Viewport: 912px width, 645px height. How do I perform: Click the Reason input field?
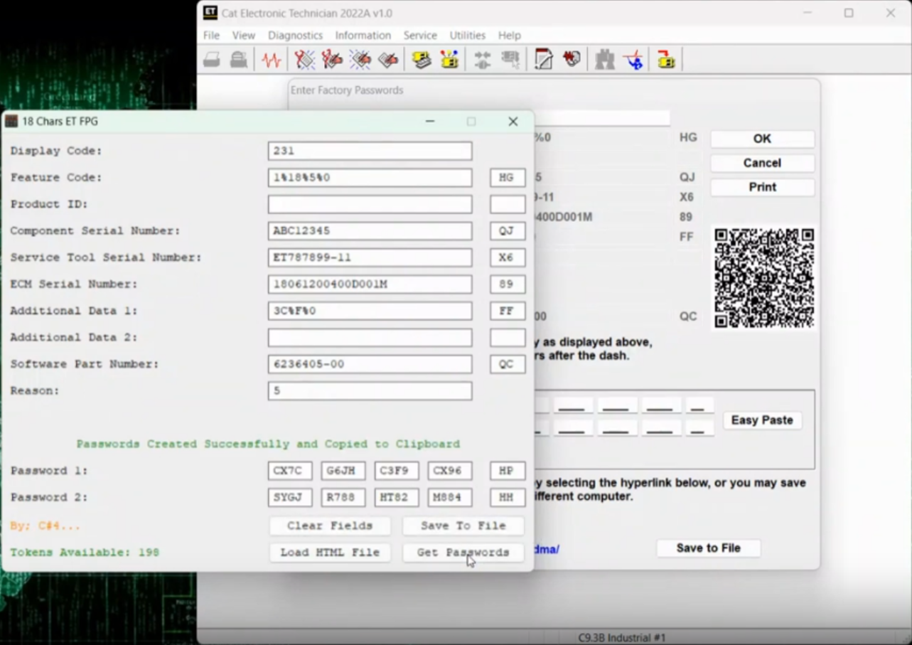click(x=370, y=391)
